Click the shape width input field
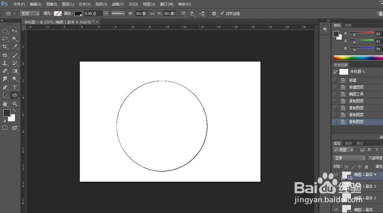Viewport: 383px width, 213px height. point(141,14)
